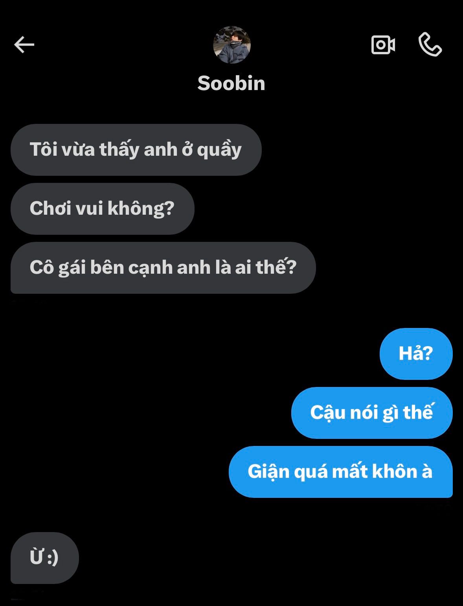
Task: Tap message 'Cô gái bên cạnh anh là ai thế?'
Action: coord(163,268)
